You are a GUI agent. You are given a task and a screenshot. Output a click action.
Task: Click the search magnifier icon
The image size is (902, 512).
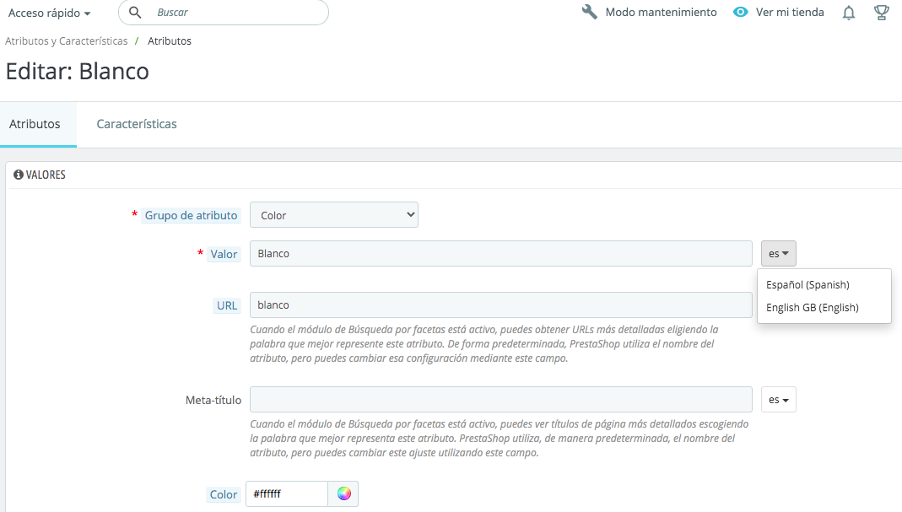(x=135, y=13)
